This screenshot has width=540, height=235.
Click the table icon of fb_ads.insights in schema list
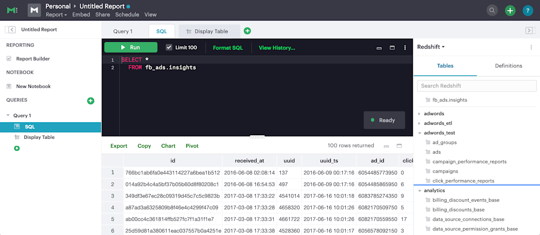(428, 100)
